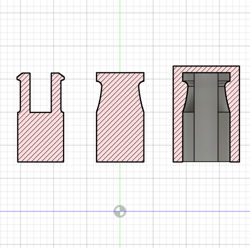Click the left prong of the clip section
This screenshot has height=248, width=250.
(24, 92)
